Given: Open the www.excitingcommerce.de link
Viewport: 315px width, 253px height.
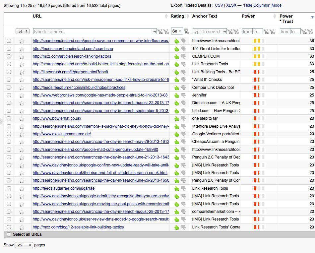Looking at the screenshot, I should 62,134.
